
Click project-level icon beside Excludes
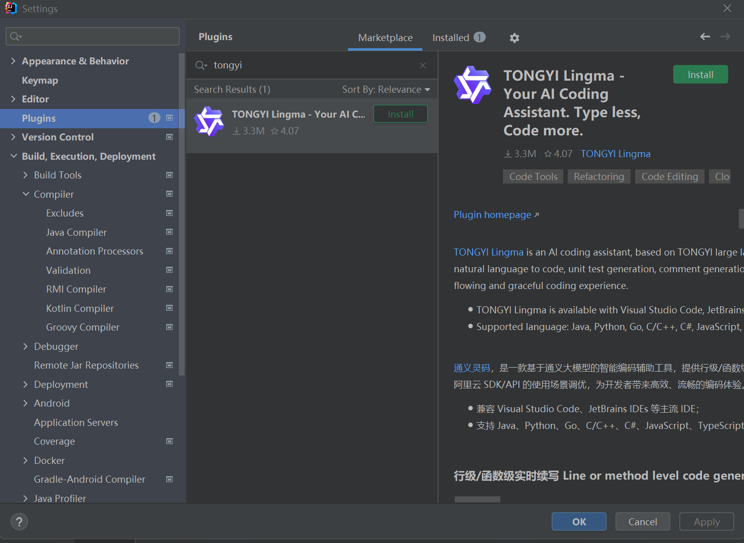(170, 213)
